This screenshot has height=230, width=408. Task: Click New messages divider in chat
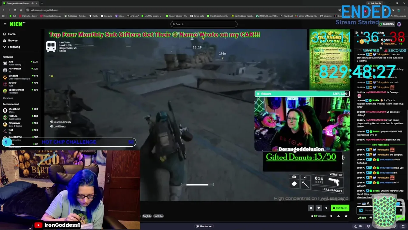click(380, 145)
